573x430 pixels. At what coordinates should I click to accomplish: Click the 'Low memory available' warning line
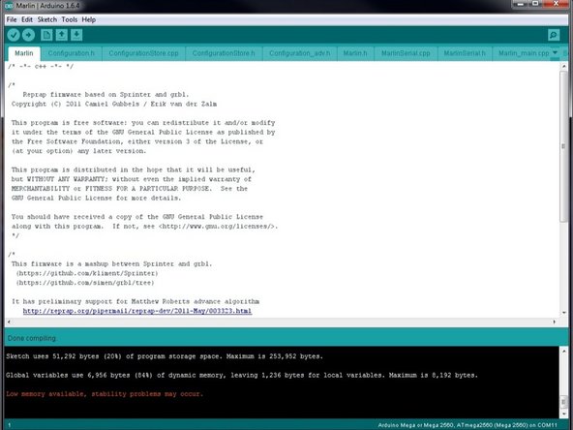click(105, 394)
